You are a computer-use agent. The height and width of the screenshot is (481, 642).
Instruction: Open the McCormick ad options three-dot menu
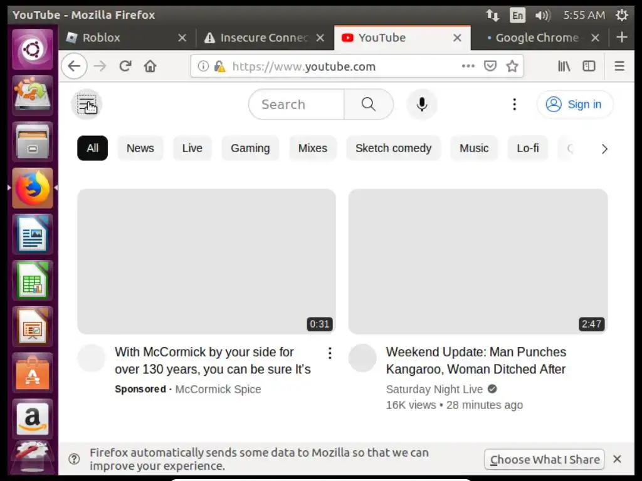click(330, 353)
